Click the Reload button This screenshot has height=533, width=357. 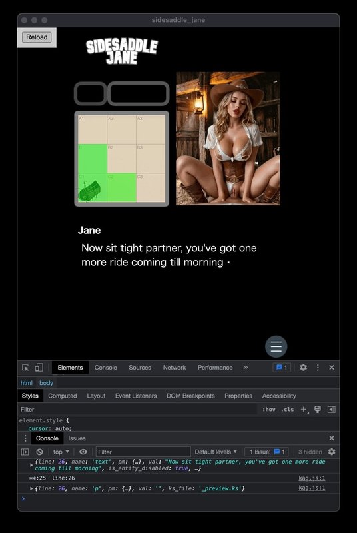click(x=37, y=37)
